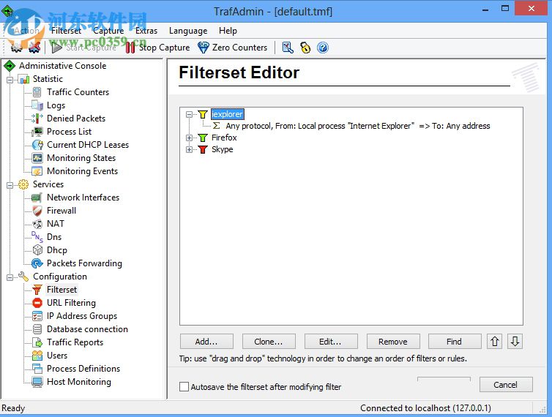
Task: Select the Statistic tree label
Action: click(x=48, y=79)
